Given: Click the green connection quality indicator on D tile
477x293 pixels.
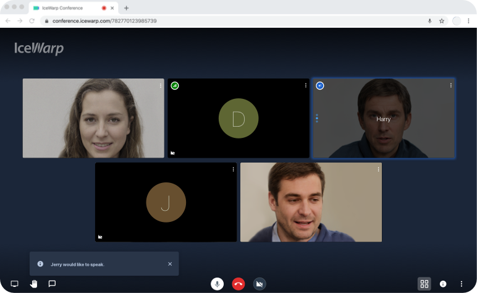Looking at the screenshot, I should pos(175,86).
